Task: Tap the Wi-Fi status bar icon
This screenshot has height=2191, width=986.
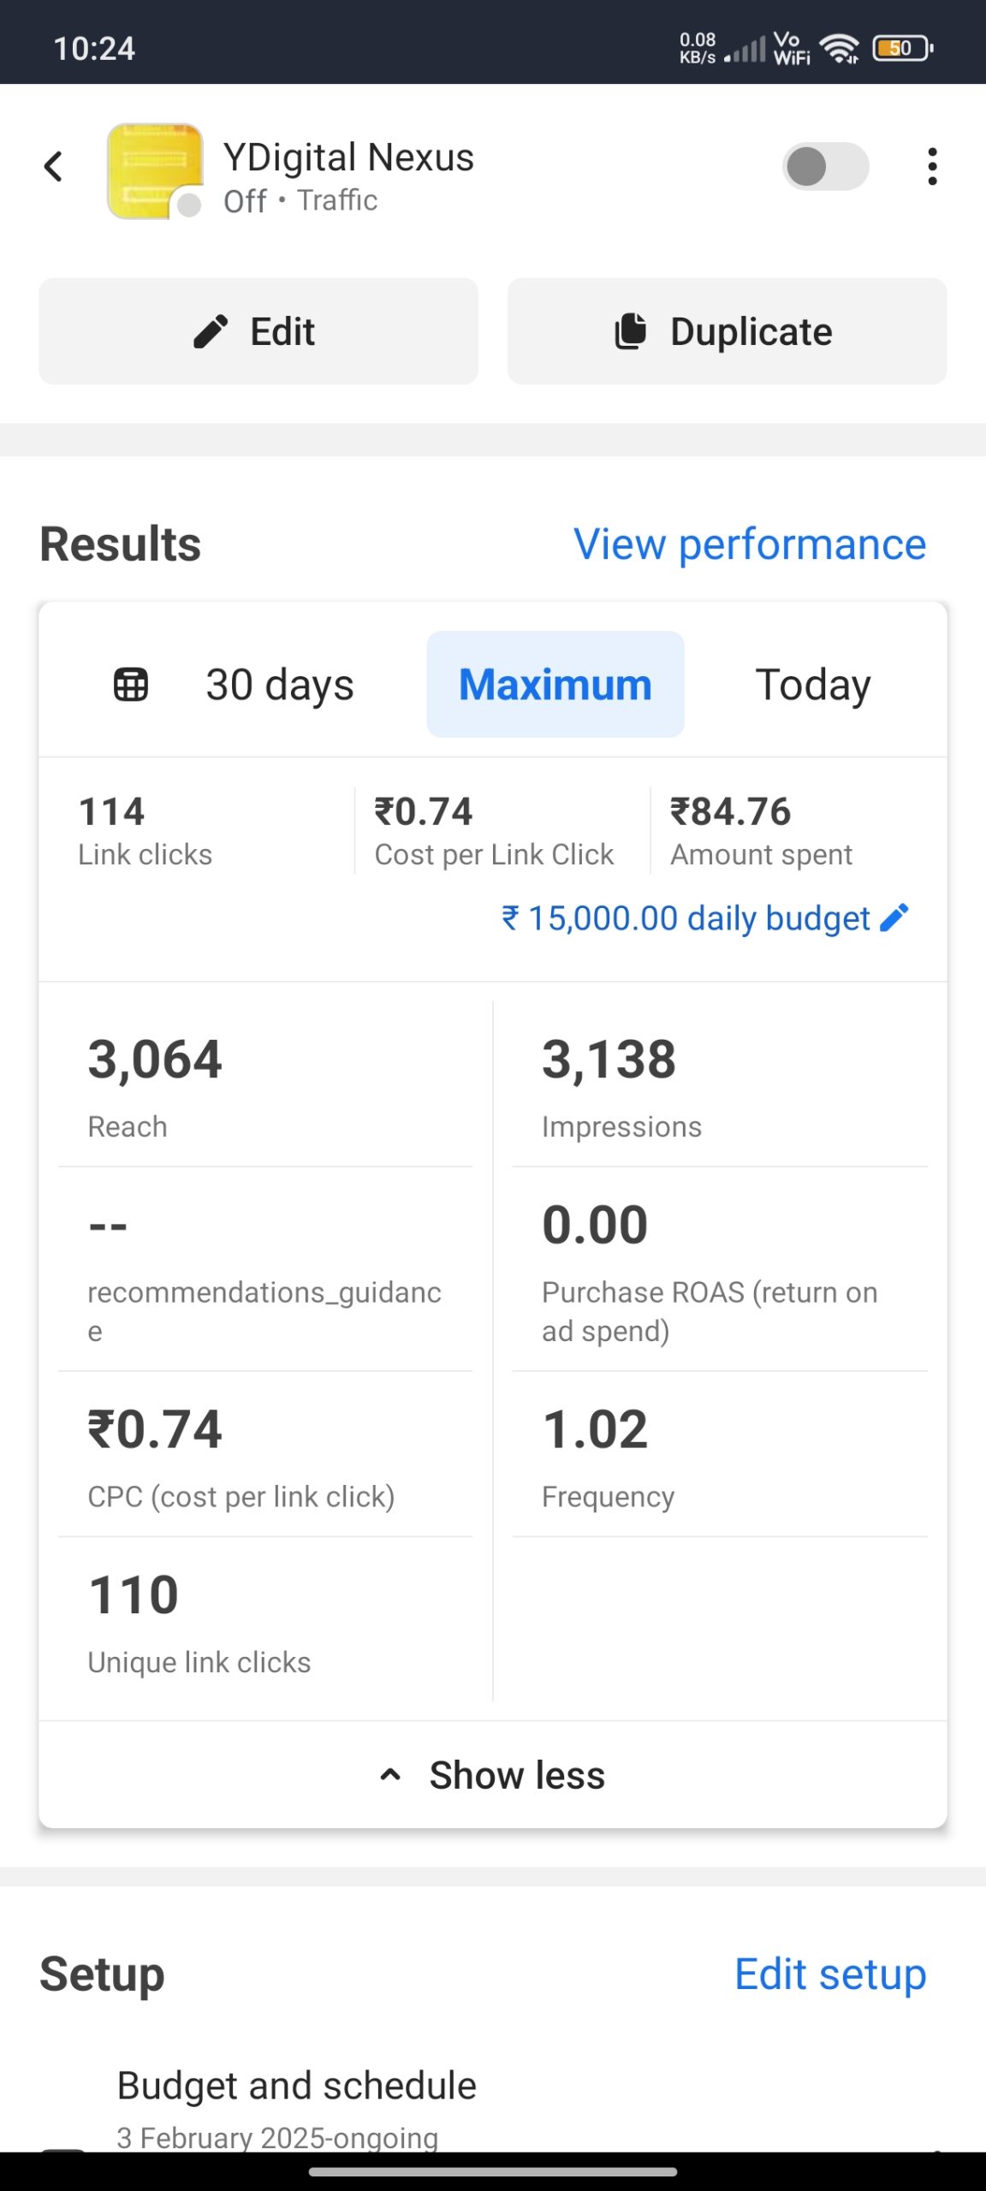Action: (839, 49)
